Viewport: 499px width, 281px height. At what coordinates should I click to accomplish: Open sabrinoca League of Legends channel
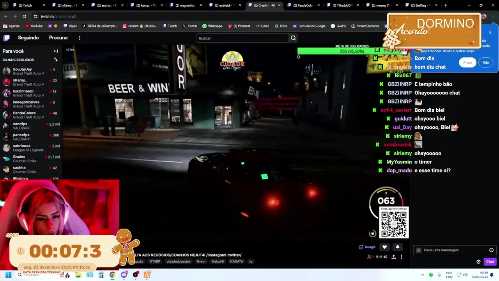pyautogui.click(x=31, y=148)
